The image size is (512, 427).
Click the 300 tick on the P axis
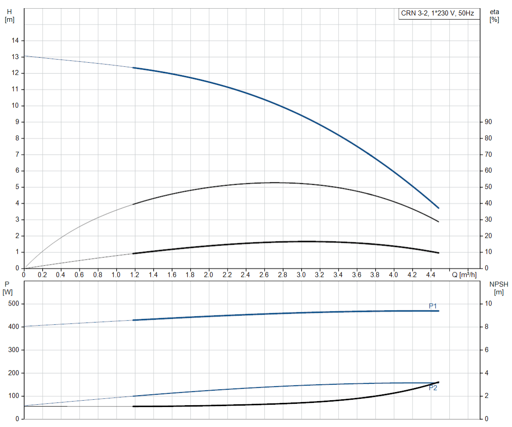13,350
